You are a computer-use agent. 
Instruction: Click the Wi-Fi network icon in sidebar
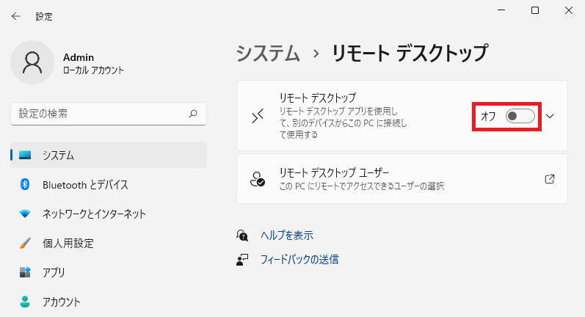(25, 214)
